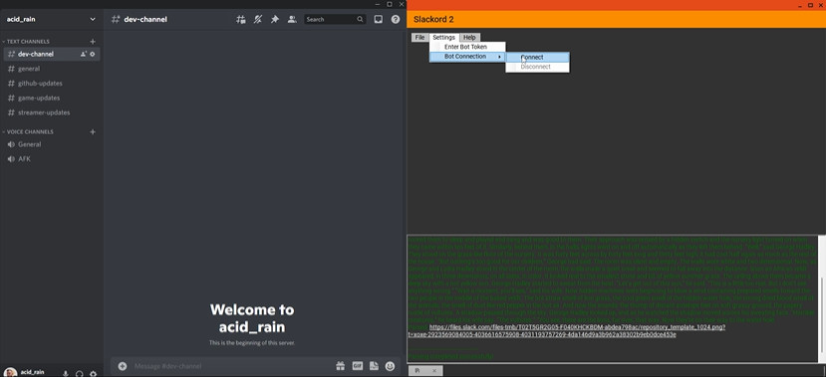The image size is (826, 377).
Task: Open the Discord inbox icon
Action: (379, 20)
